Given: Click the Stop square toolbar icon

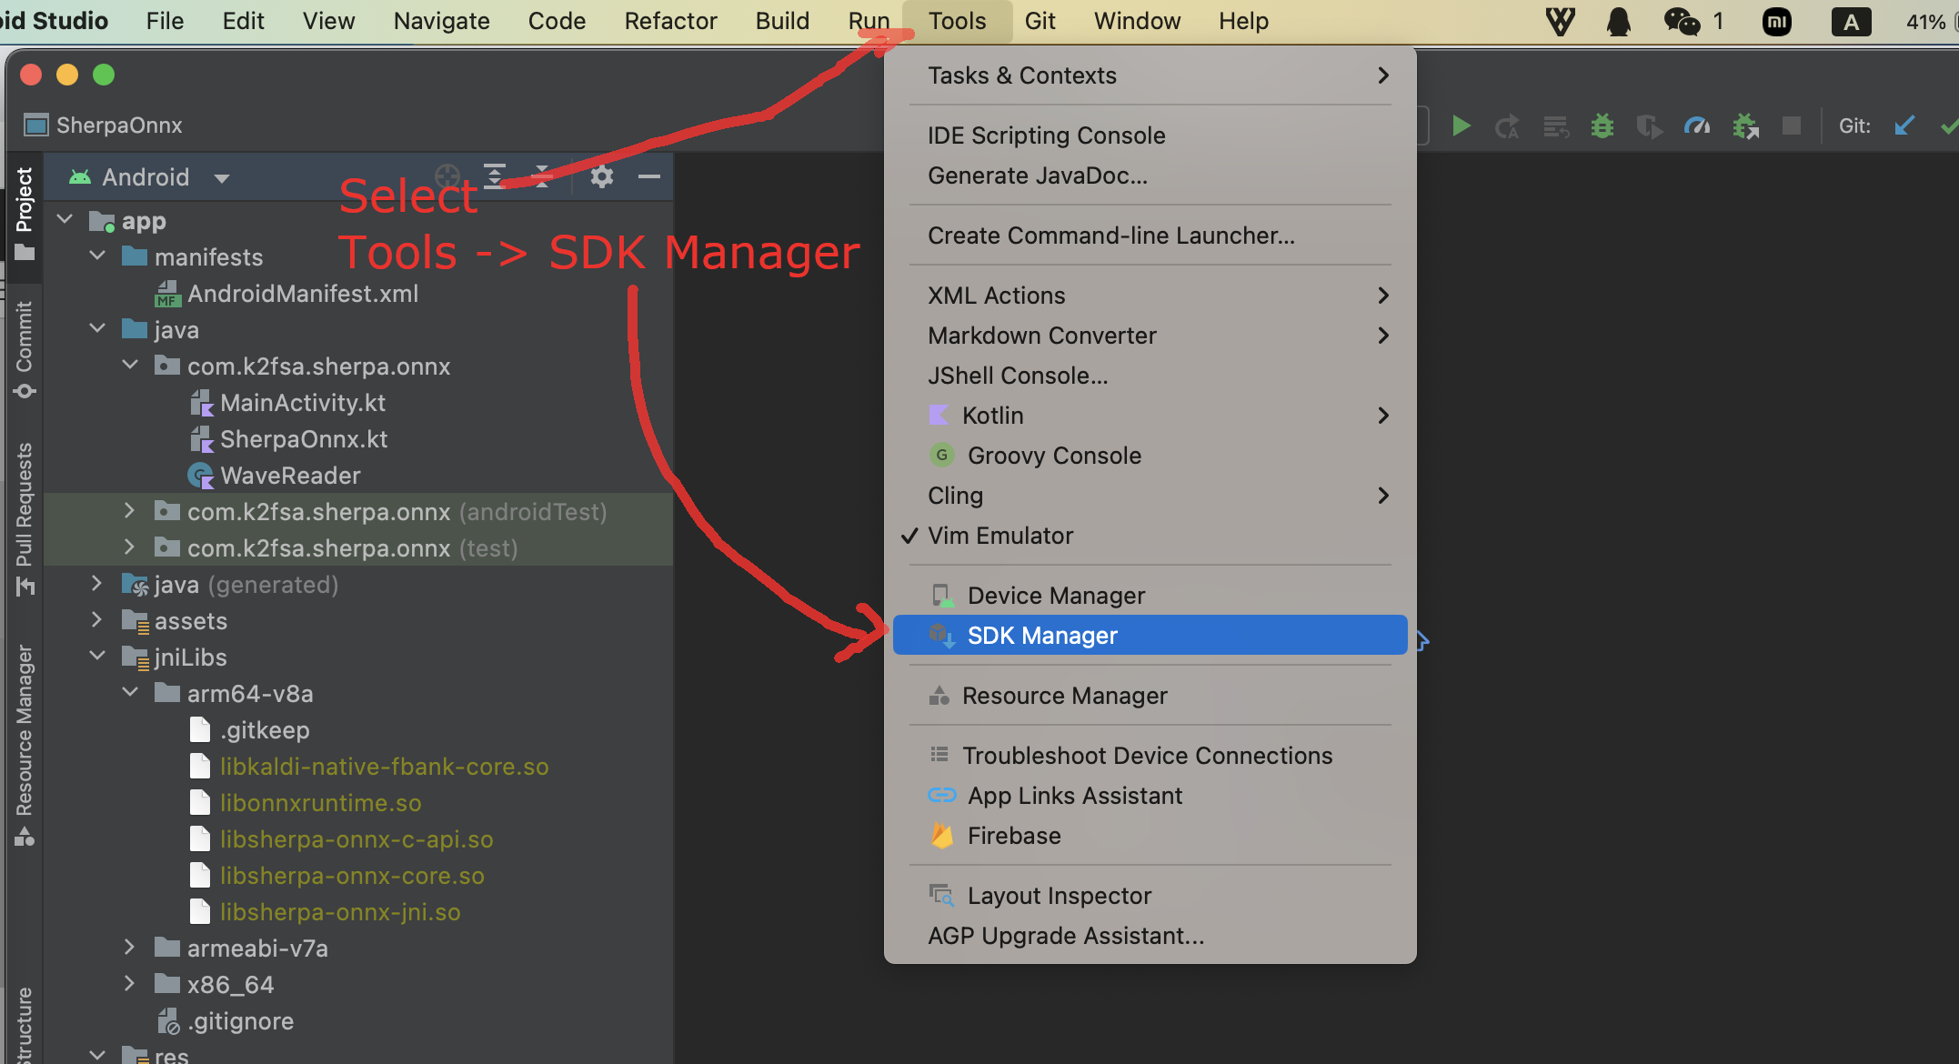Looking at the screenshot, I should click(x=1792, y=125).
